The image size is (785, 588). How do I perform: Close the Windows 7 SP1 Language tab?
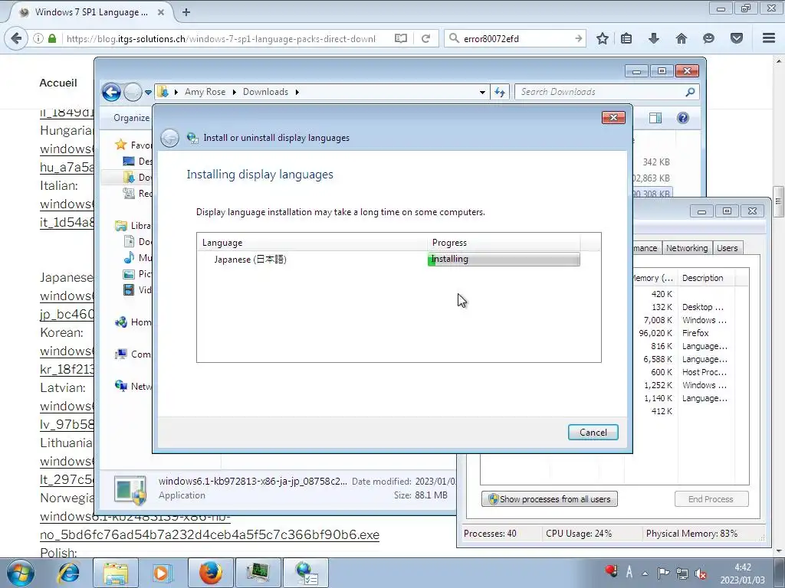point(161,12)
